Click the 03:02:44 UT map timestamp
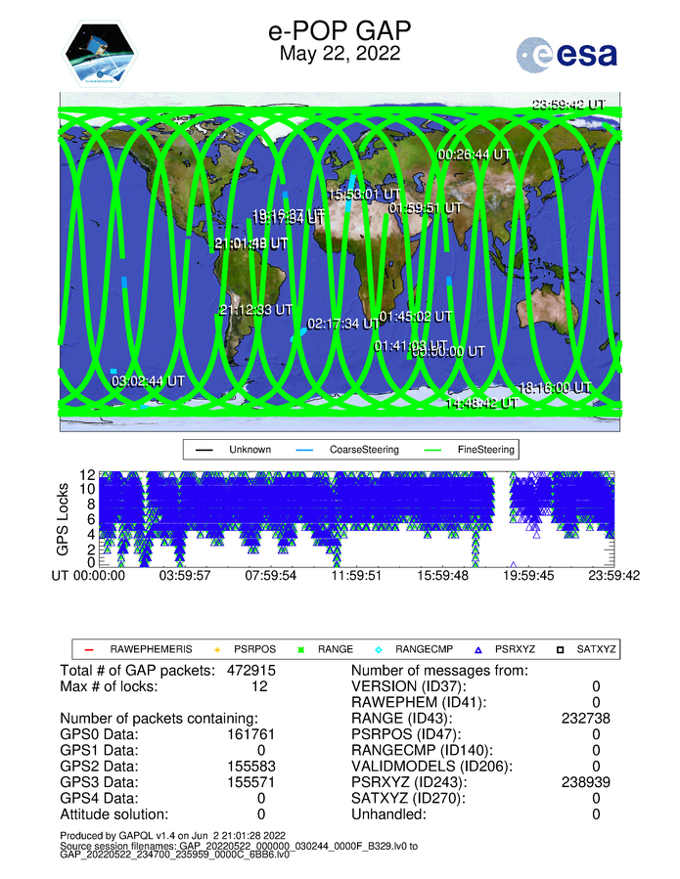680x879 pixels. pos(148,380)
